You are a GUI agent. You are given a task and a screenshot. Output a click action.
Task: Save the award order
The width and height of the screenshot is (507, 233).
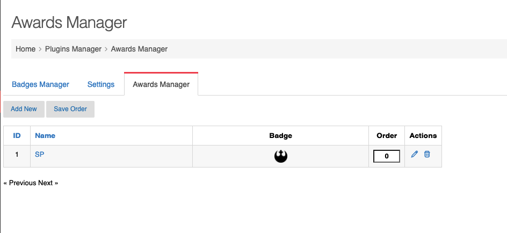click(x=70, y=109)
